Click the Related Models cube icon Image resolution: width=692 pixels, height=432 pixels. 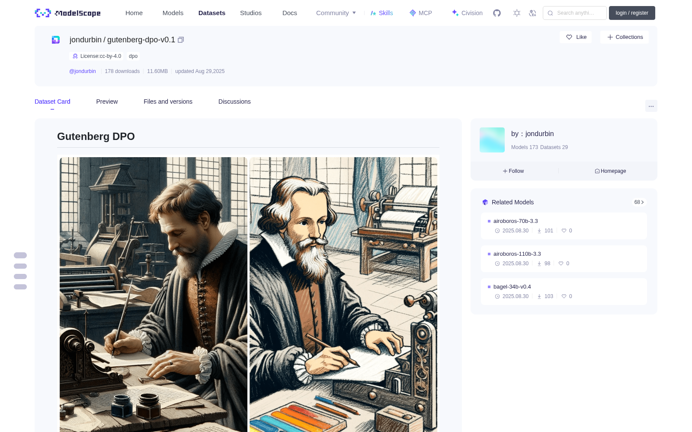(x=485, y=202)
